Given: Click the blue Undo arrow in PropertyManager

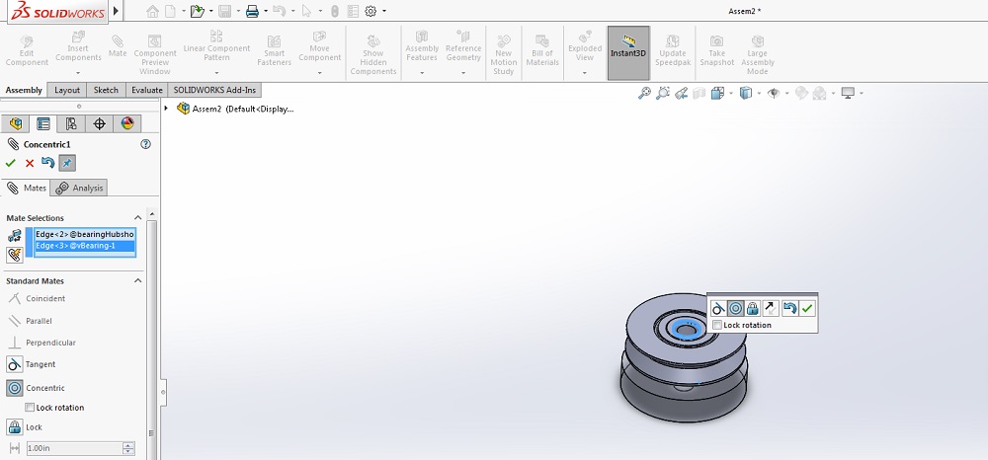Looking at the screenshot, I should [47, 163].
